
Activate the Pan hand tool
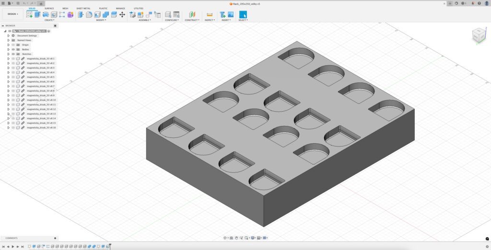click(x=236, y=238)
